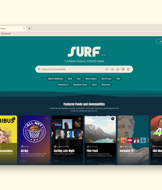Click the All Net basketball logo image
The image size is (162, 190).
coord(34,131)
